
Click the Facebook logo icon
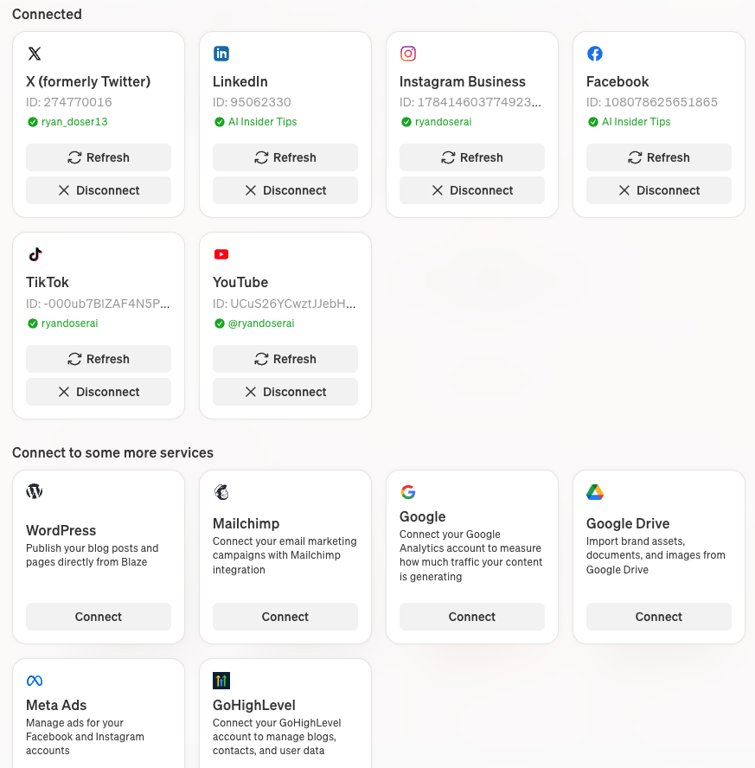tap(595, 53)
